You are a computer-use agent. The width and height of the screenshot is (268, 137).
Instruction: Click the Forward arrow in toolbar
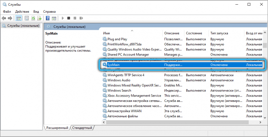pyautogui.click(x=10, y=18)
